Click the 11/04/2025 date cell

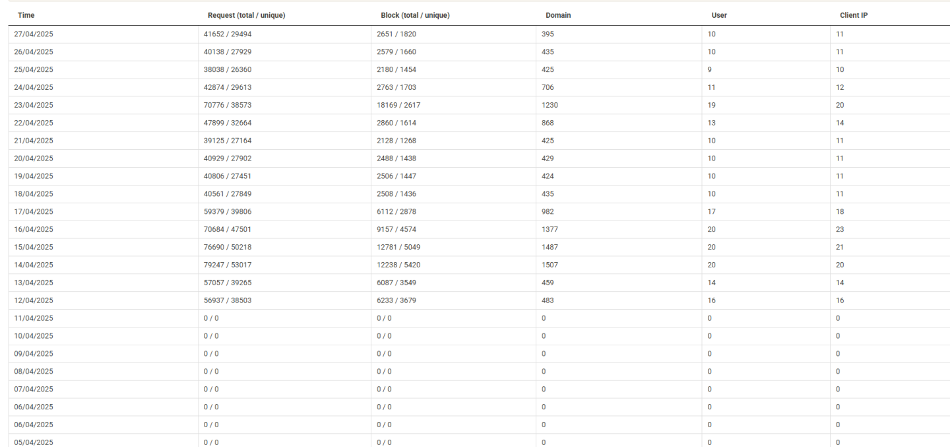[x=34, y=318]
